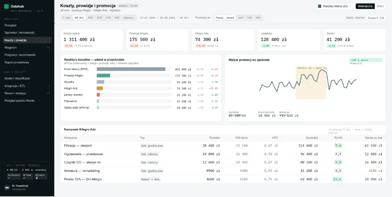
Task: Open Przegląd in the sidebar
Action: [27, 25]
